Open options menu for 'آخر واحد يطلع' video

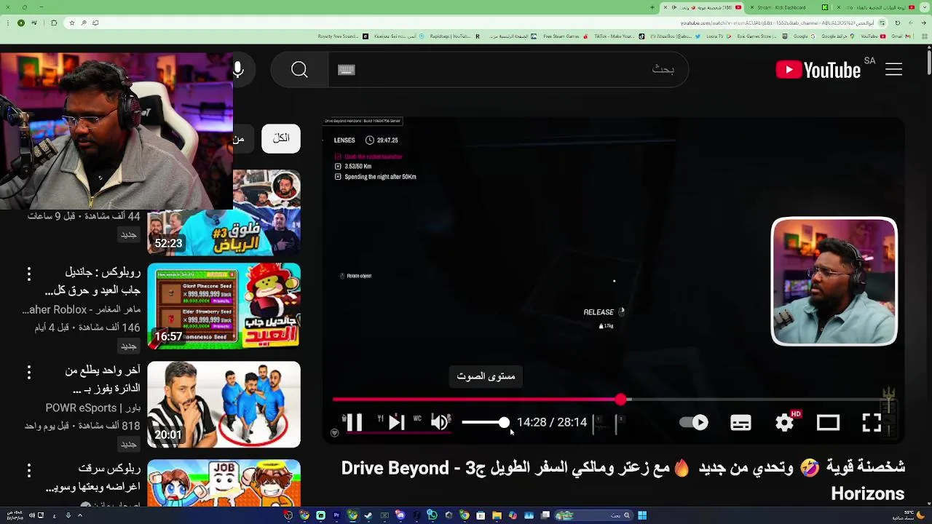29,372
